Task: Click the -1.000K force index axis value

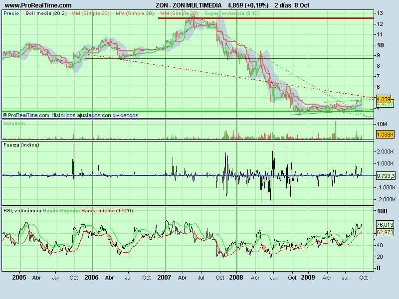Action: (x=386, y=187)
